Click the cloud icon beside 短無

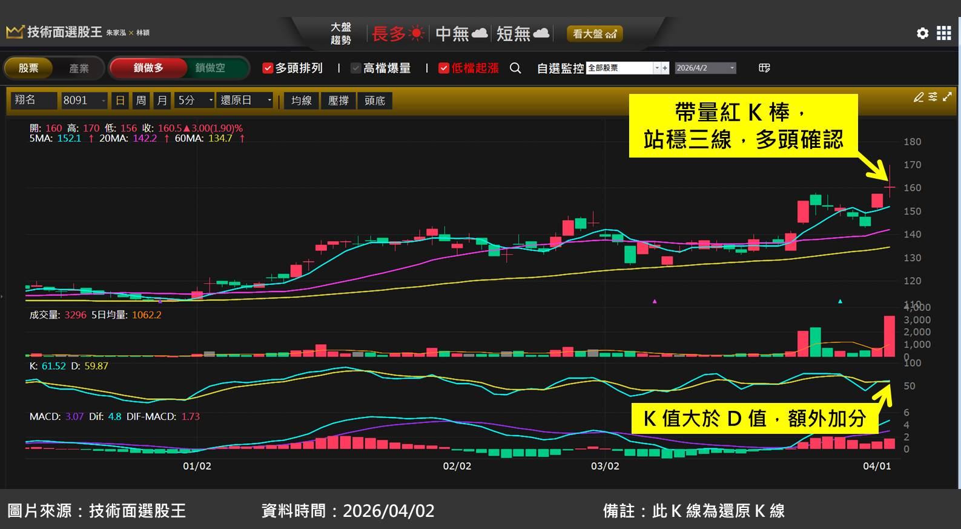541,33
